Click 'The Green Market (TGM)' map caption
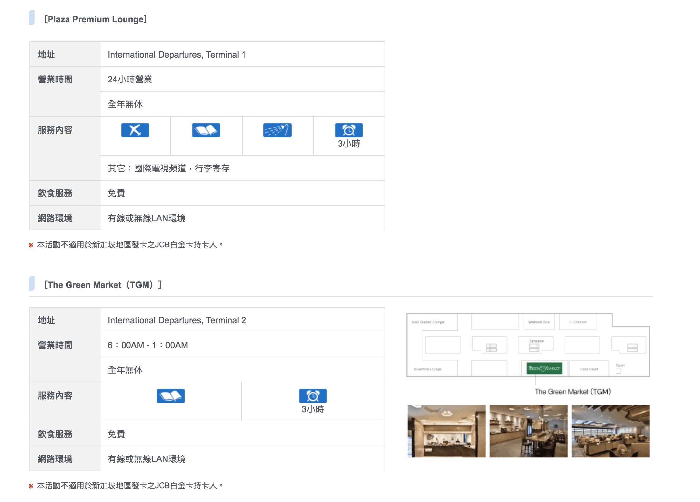 pyautogui.click(x=573, y=392)
